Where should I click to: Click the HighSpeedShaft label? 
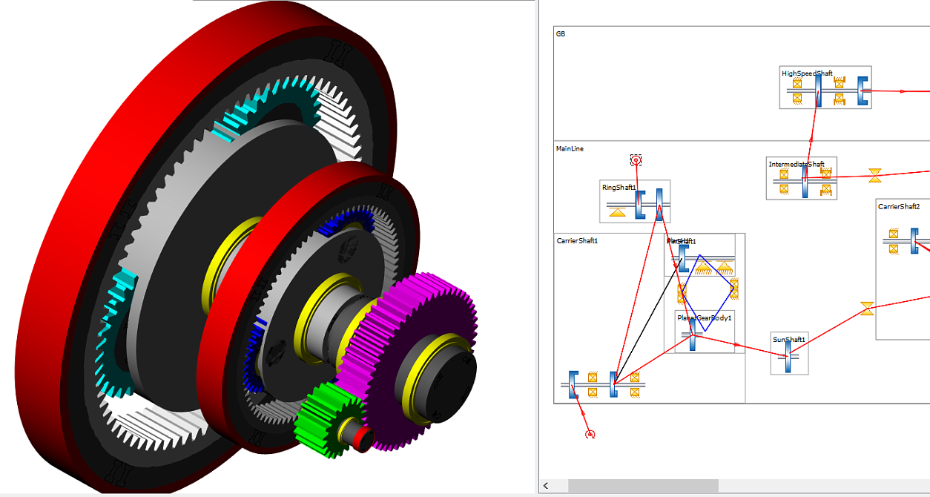point(807,73)
